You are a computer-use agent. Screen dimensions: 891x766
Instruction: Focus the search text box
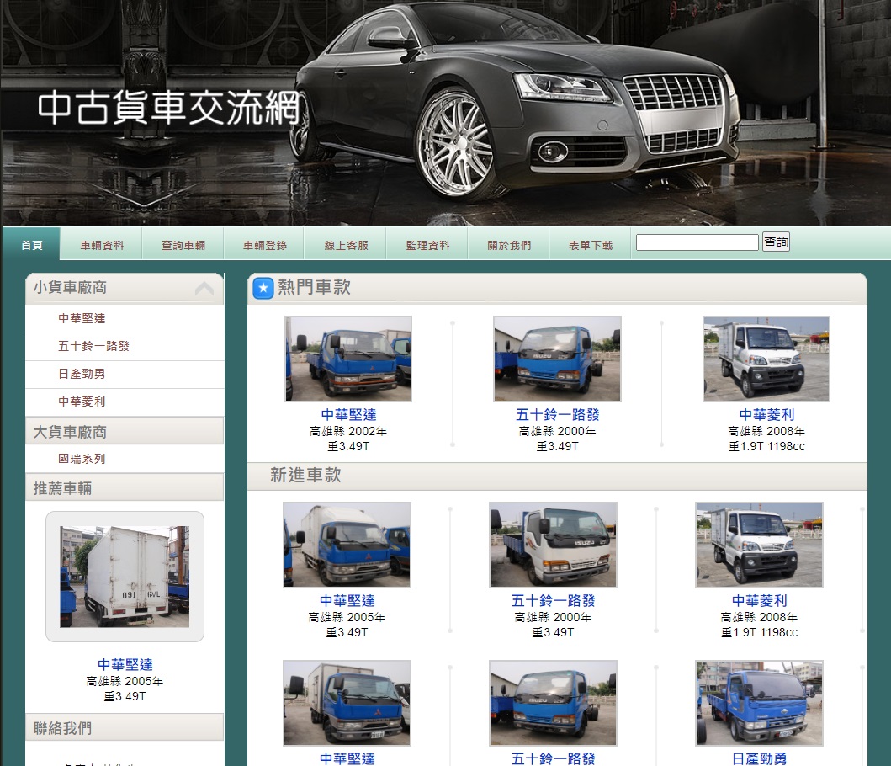tap(697, 242)
